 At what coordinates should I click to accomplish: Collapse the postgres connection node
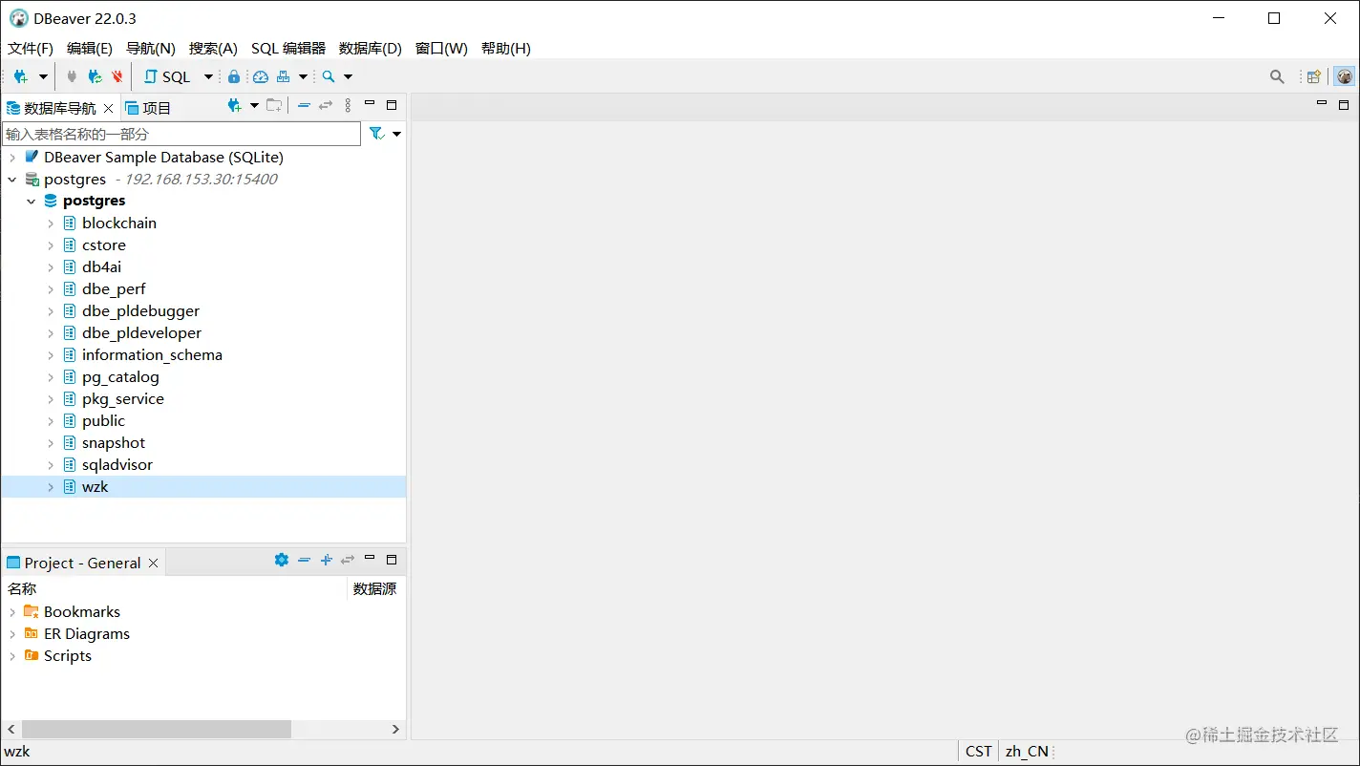[12, 180]
